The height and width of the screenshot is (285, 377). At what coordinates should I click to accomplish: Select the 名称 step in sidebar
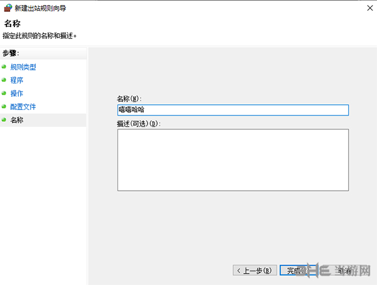pos(16,120)
